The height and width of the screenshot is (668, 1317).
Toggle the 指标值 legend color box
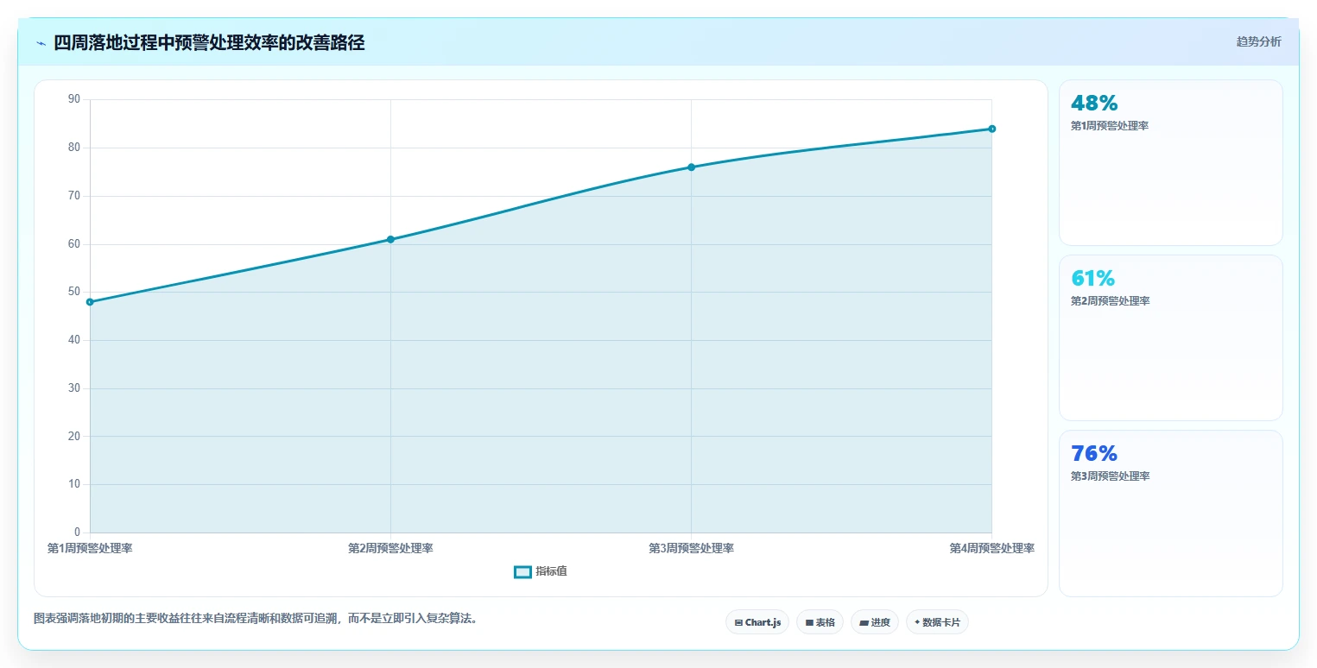coord(522,571)
